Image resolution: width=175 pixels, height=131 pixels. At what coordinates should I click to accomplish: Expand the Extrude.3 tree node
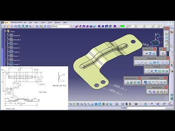pyautogui.click(x=8, y=40)
